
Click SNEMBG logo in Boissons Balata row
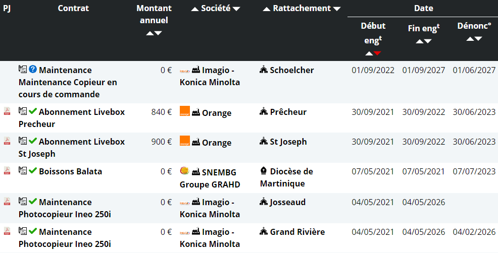(x=184, y=170)
